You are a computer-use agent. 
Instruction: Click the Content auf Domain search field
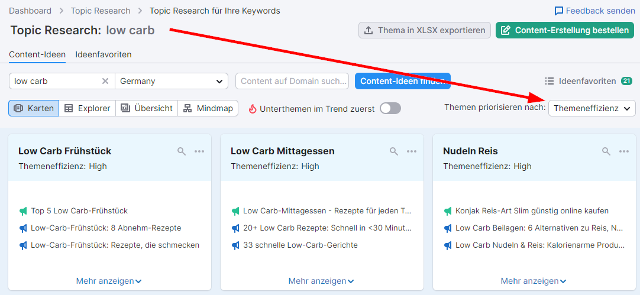pyautogui.click(x=292, y=81)
